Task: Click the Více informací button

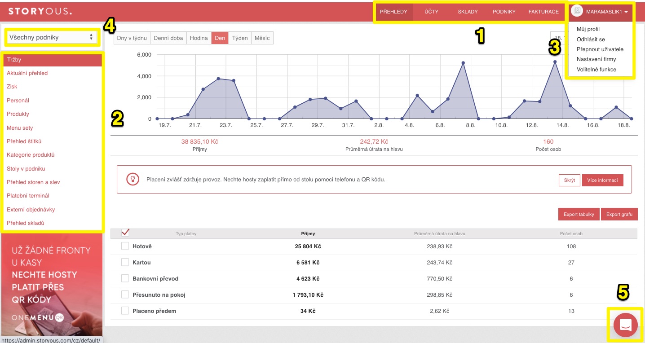Action: click(603, 180)
